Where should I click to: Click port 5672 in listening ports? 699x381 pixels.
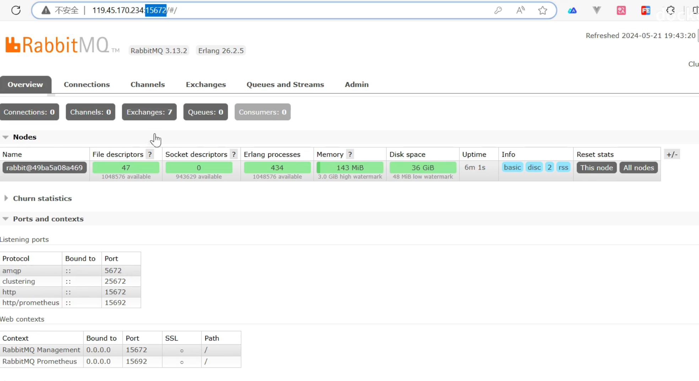(113, 271)
